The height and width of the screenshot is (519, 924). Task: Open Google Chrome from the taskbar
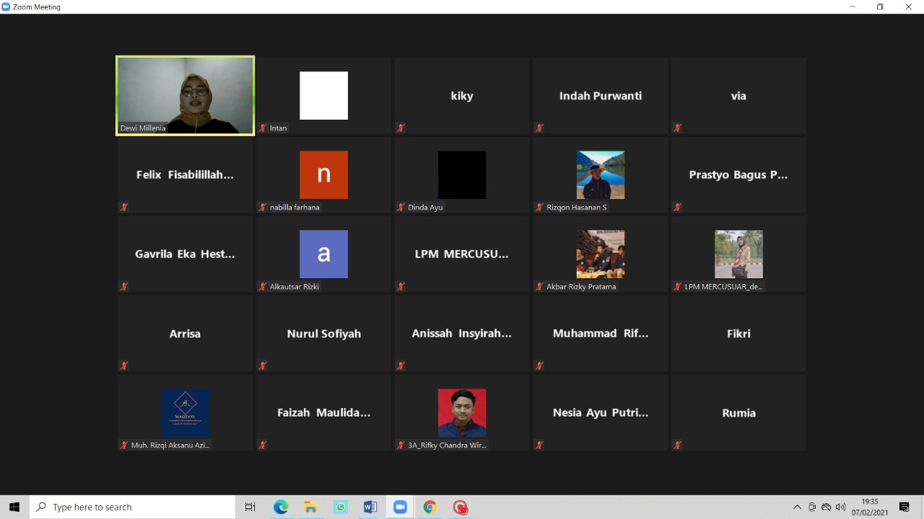coord(430,507)
